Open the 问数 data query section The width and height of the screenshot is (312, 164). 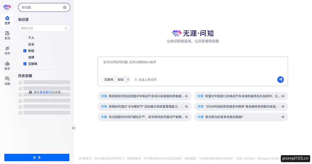point(7,81)
